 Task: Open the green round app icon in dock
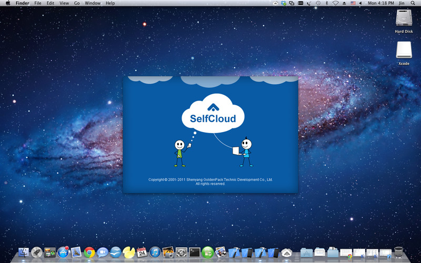(208, 252)
